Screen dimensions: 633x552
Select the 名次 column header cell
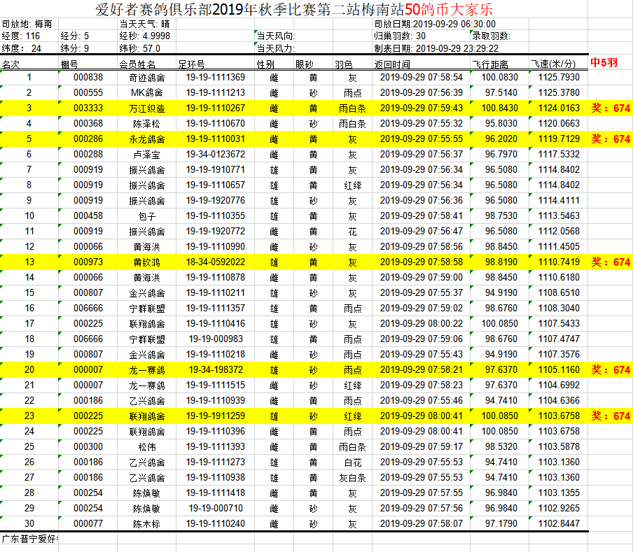[x=29, y=64]
